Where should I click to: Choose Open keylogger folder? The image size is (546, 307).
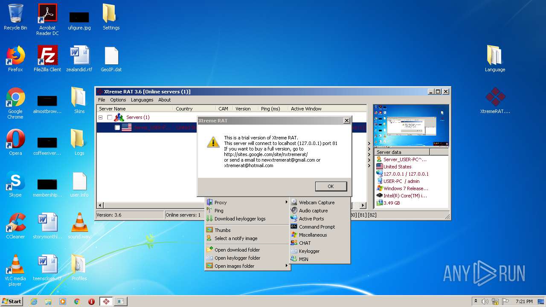[247, 258]
